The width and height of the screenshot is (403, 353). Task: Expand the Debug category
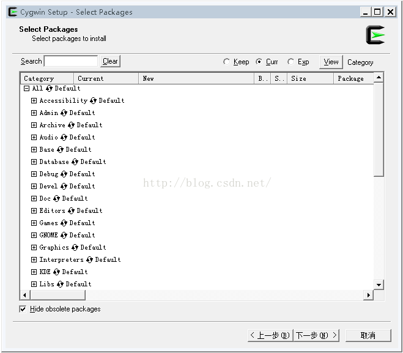click(34, 174)
